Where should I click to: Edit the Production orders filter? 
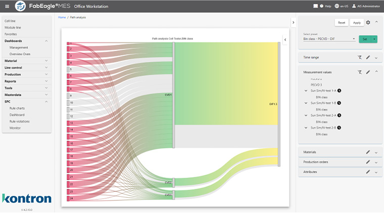click(x=368, y=162)
